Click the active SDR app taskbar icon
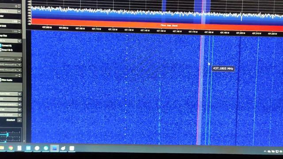The image size is (283, 159). (x=54, y=148)
